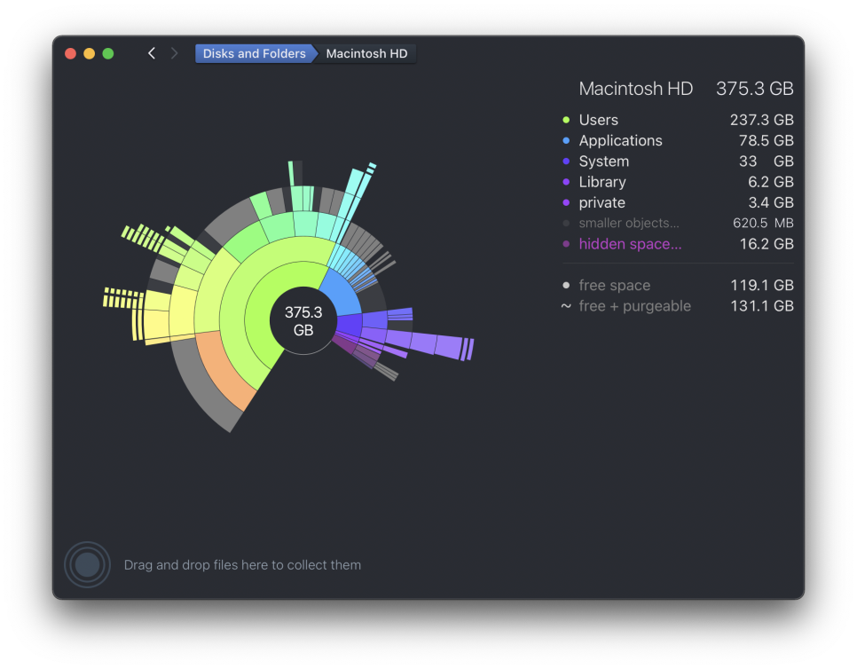The width and height of the screenshot is (857, 669).
Task: Click the 16.2 GB hidden space value
Action: [x=767, y=244]
